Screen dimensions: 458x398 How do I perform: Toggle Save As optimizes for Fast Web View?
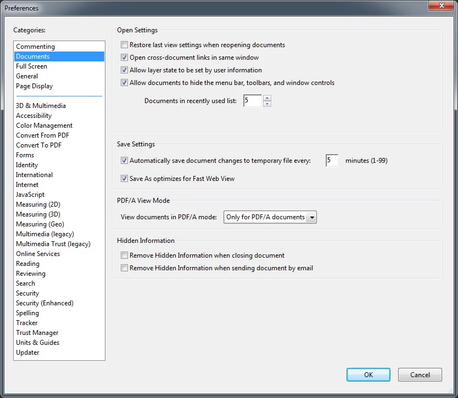[x=124, y=179]
